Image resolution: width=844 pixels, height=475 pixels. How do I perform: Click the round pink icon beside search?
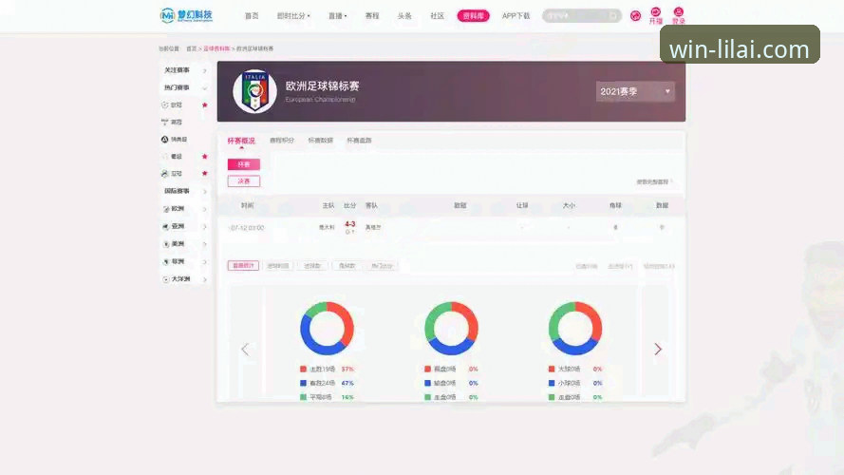(635, 15)
